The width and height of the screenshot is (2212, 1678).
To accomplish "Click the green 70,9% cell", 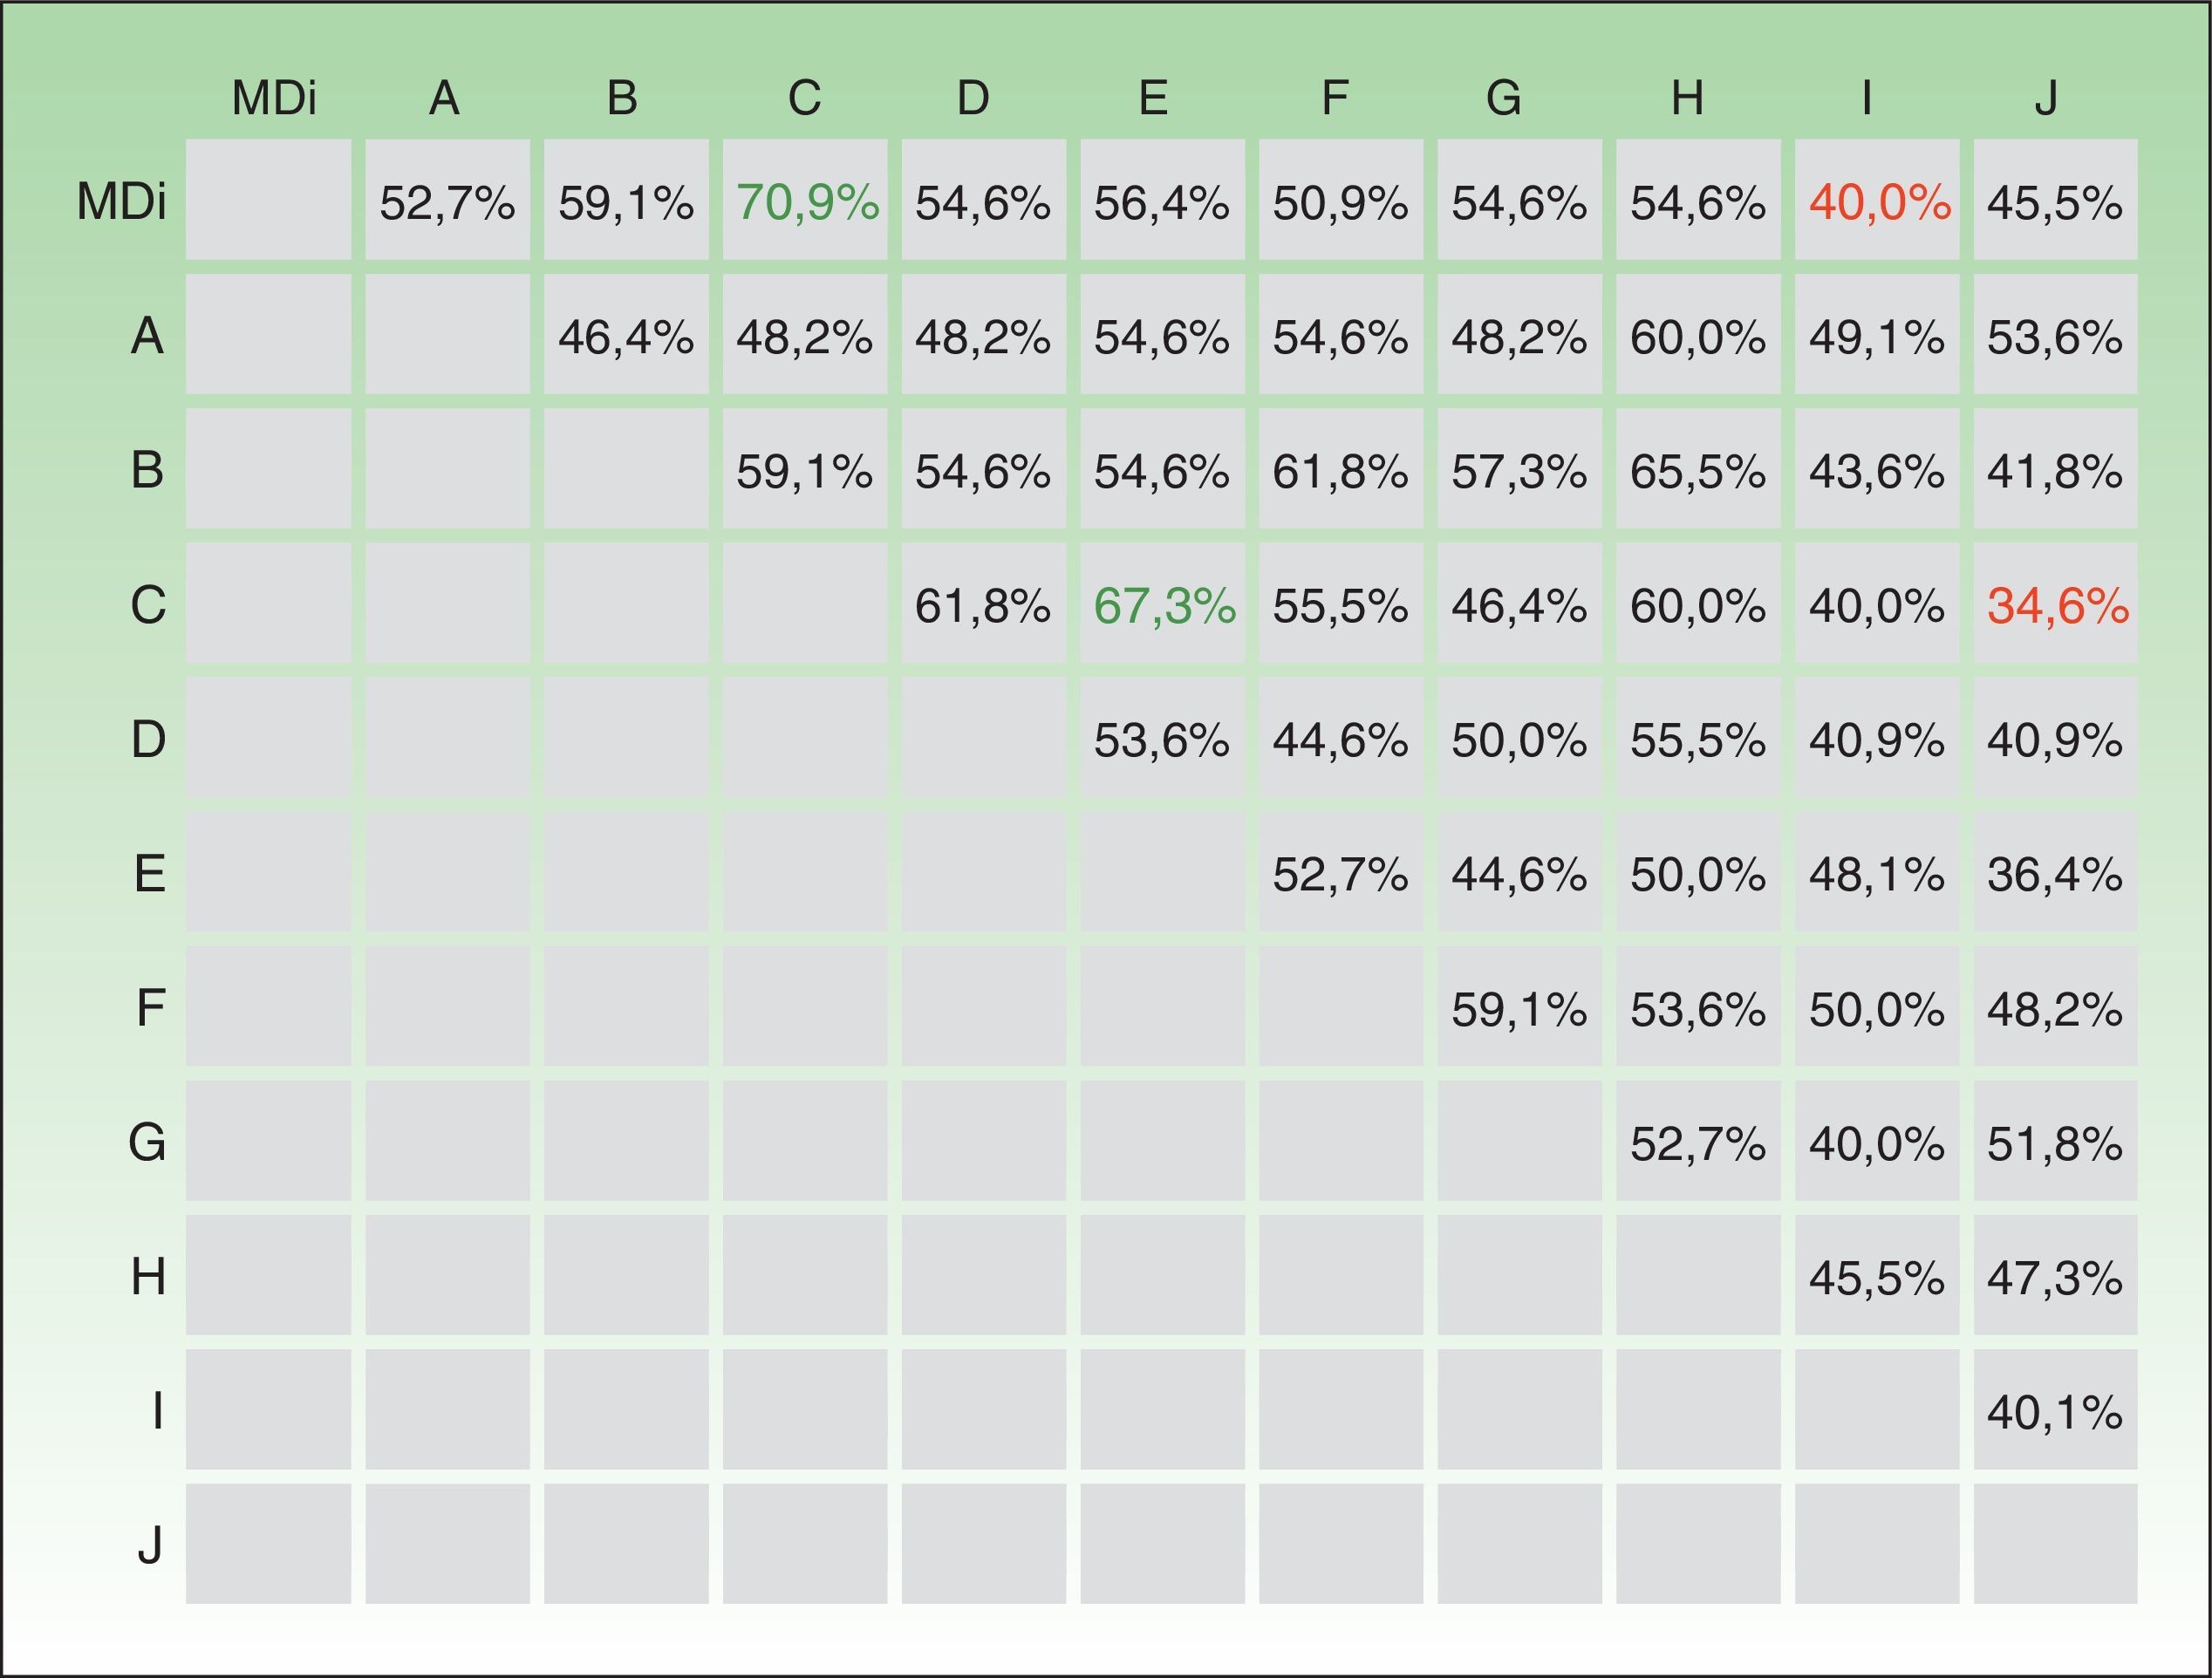I will tap(806, 202).
